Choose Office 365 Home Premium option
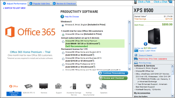175x98 pixels. pyautogui.click(x=63, y=42)
